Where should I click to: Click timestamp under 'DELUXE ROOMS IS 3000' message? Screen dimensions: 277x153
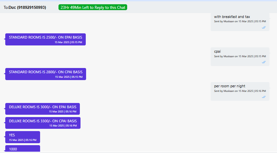[62, 111]
